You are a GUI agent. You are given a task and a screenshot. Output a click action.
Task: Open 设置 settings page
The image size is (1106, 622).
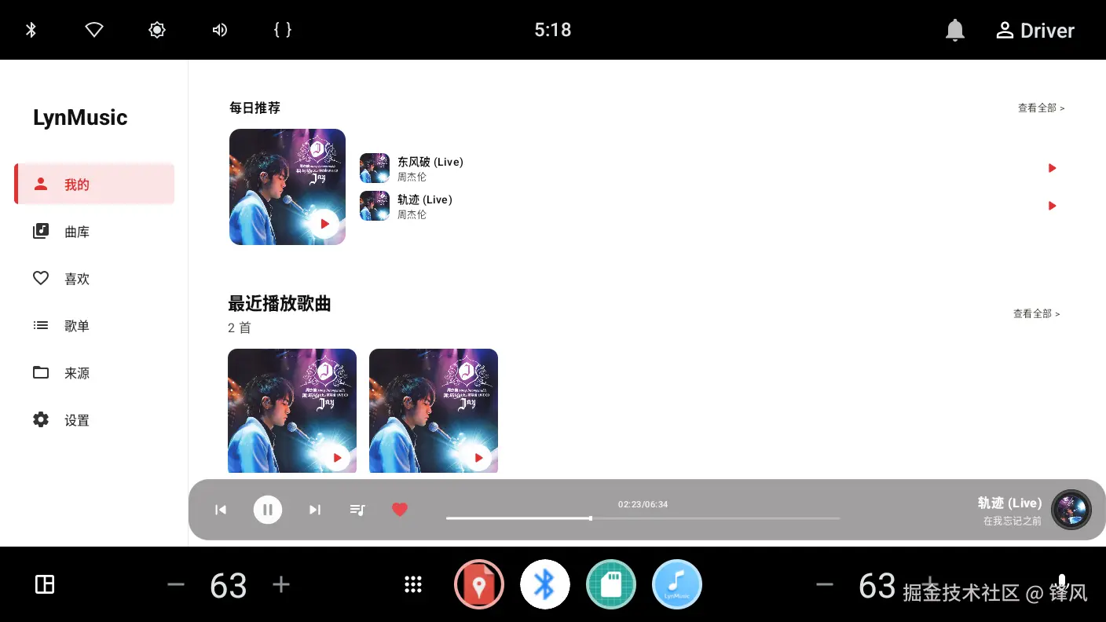94,420
